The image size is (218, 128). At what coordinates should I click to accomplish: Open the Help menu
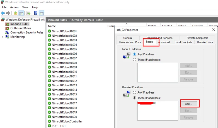tap(35, 7)
